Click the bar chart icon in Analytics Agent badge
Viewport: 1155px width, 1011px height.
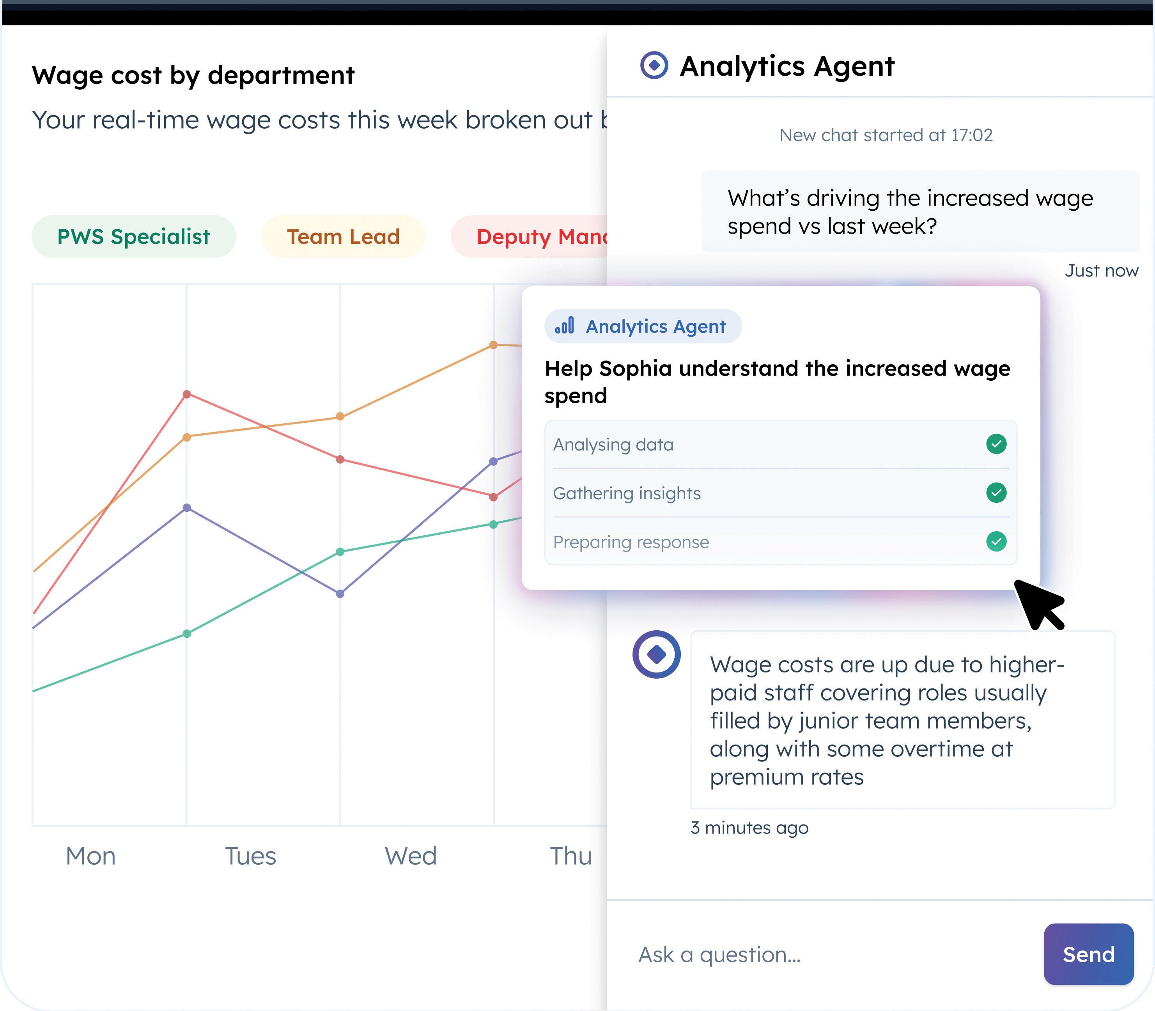tap(565, 326)
